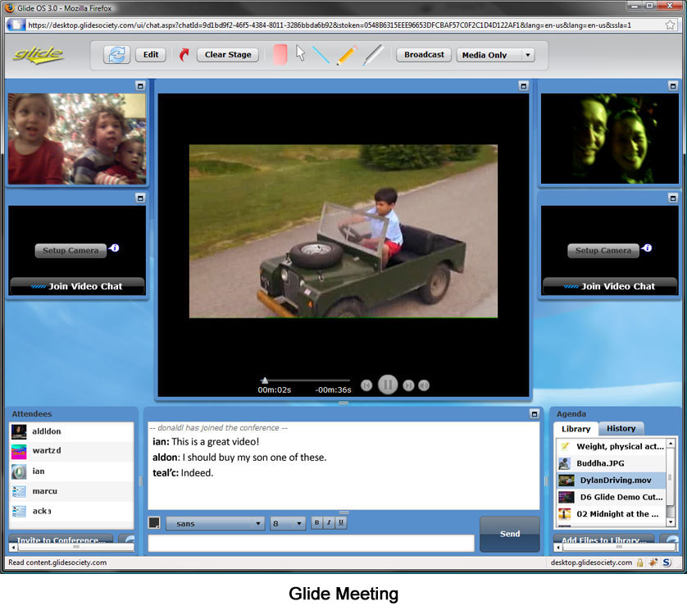This screenshot has width=687, height=615.
Task: Select the arrow pointer tool
Action: [x=300, y=54]
